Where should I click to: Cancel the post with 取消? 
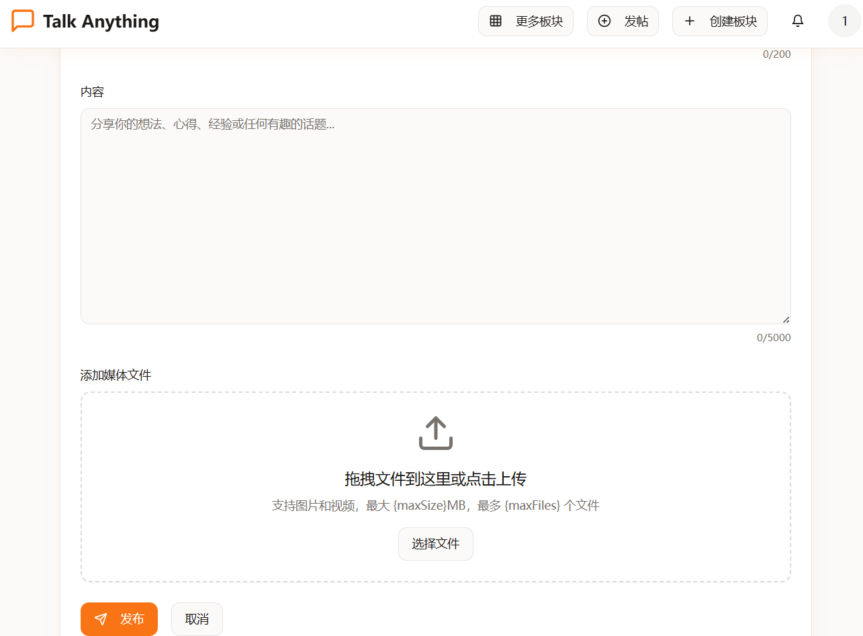point(197,619)
